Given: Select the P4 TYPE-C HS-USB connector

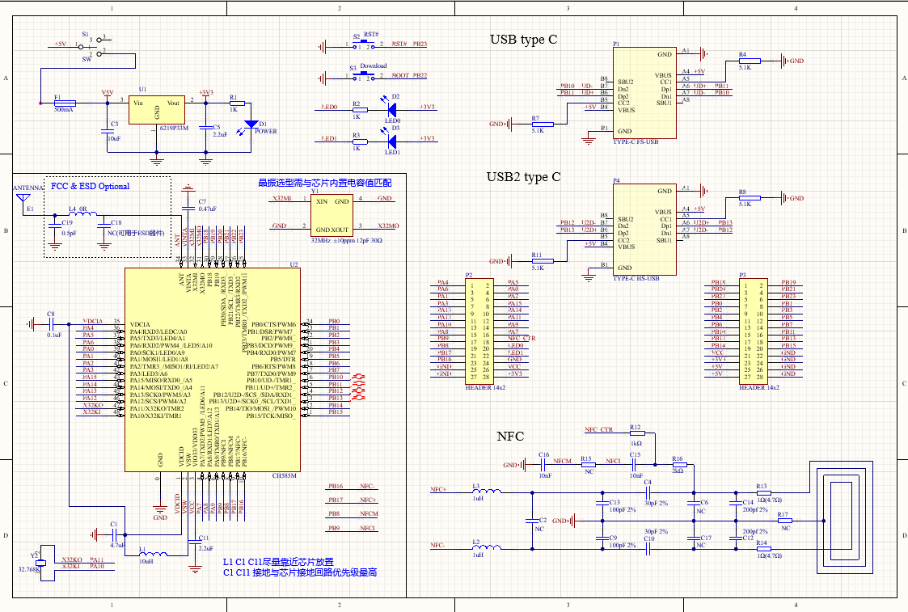Looking at the screenshot, I should pyautogui.click(x=644, y=230).
